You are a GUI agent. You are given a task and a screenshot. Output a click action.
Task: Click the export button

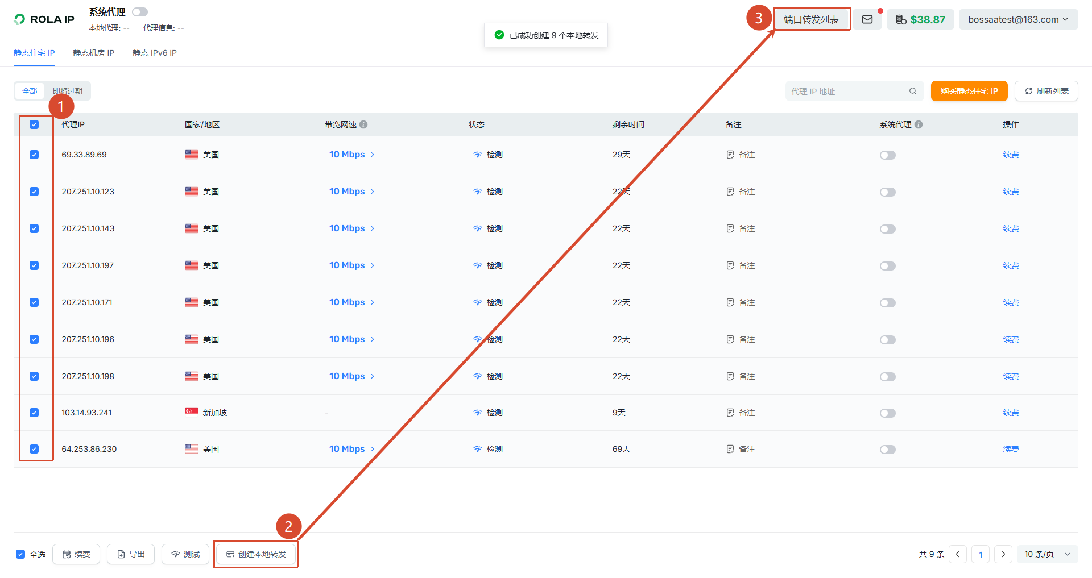[x=131, y=554]
